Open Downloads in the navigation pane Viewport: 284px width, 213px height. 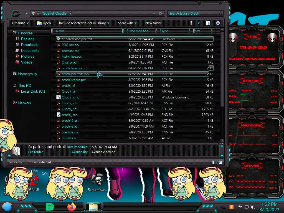point(29,45)
